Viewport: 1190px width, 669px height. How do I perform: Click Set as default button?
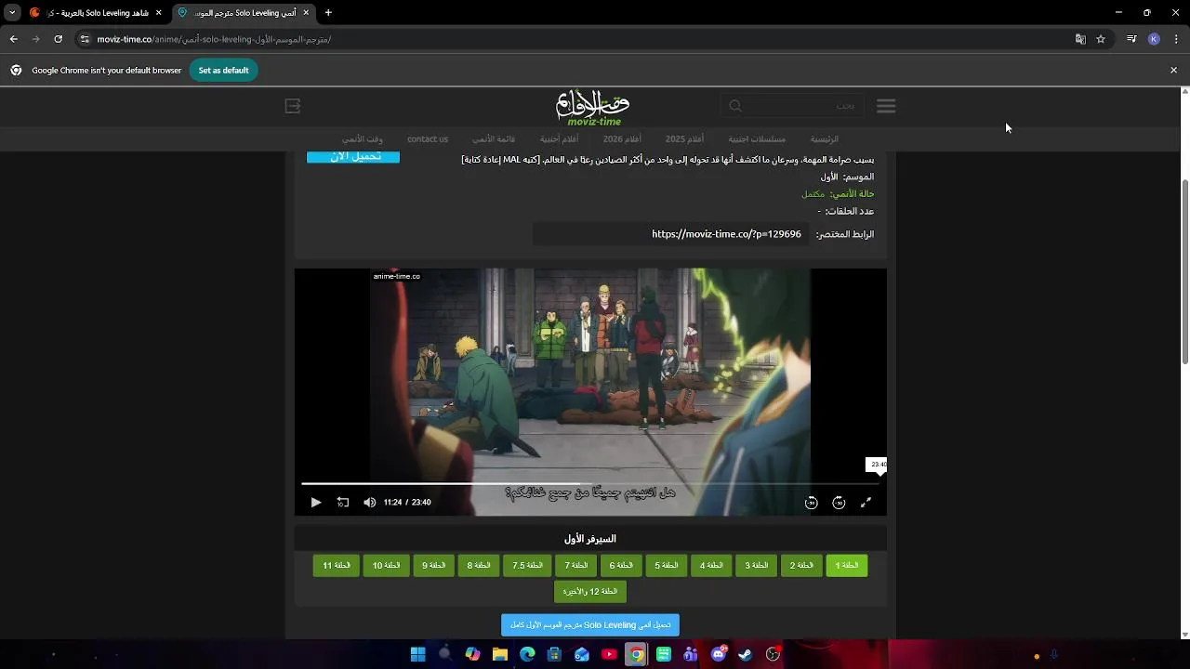223,71
